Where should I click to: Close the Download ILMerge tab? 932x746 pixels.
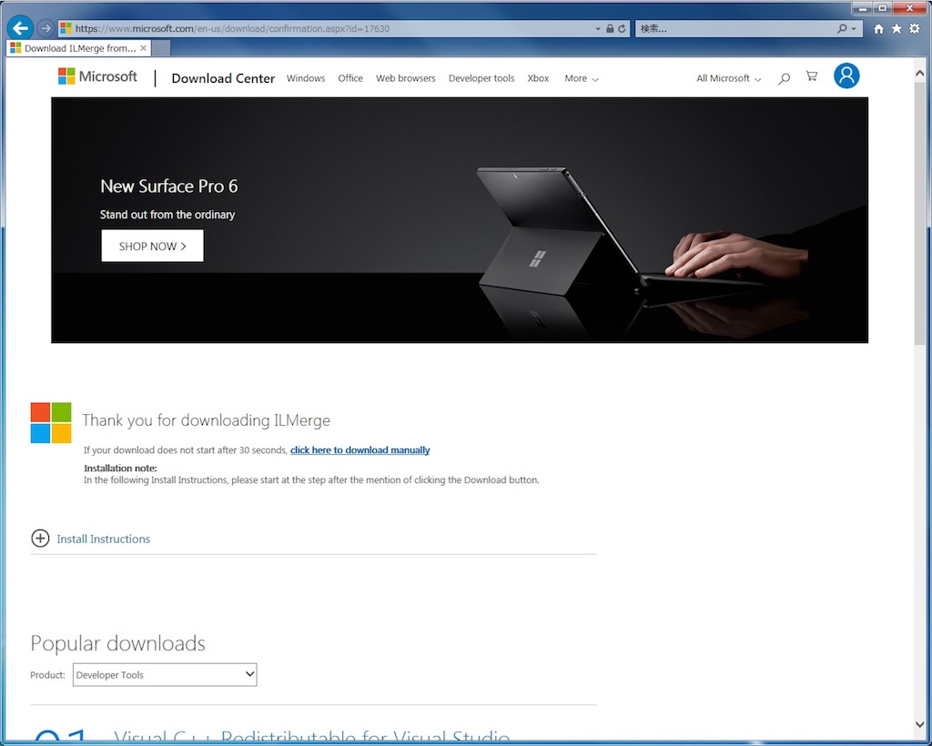coord(143,48)
